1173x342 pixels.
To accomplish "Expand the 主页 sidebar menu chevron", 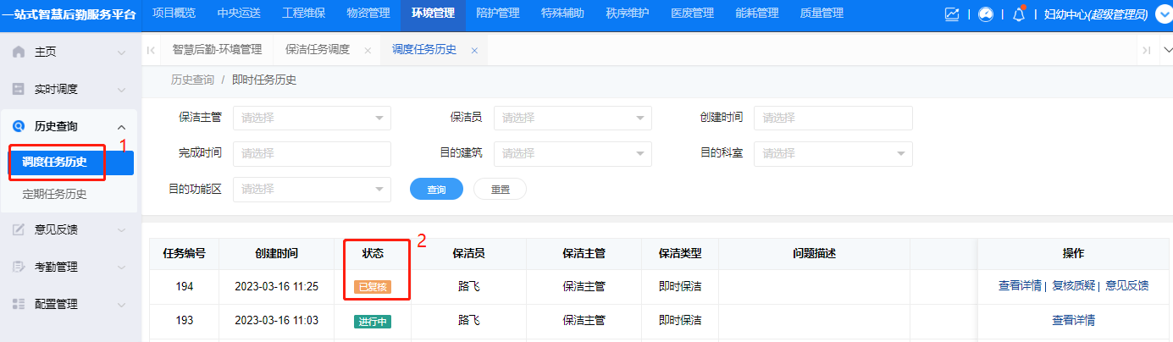I will 121,52.
